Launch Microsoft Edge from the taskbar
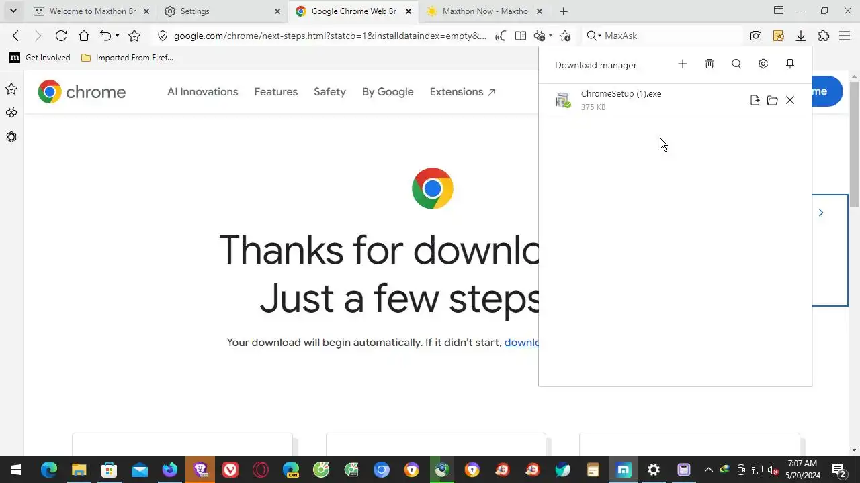The height and width of the screenshot is (483, 860). pos(48,470)
